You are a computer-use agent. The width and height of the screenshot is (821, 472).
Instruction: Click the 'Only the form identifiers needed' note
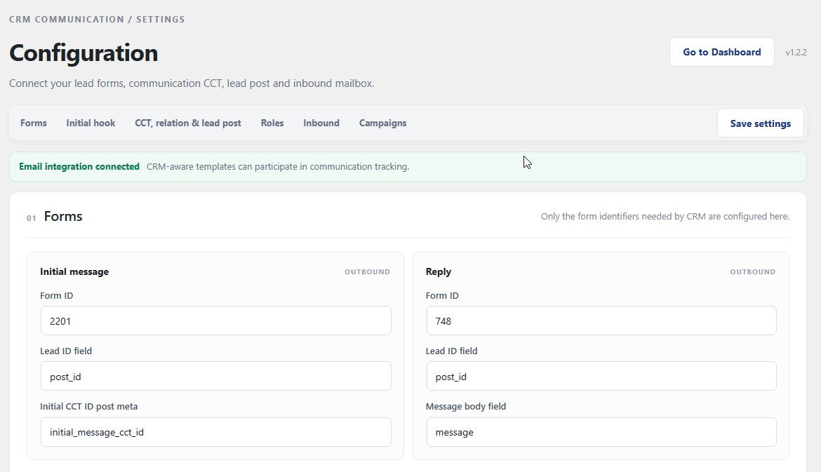click(665, 217)
